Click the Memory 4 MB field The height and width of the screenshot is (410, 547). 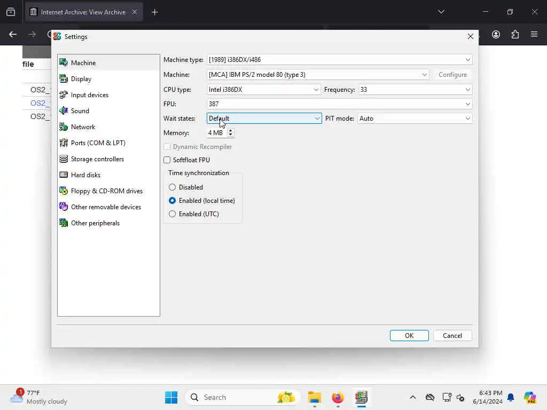[216, 133]
